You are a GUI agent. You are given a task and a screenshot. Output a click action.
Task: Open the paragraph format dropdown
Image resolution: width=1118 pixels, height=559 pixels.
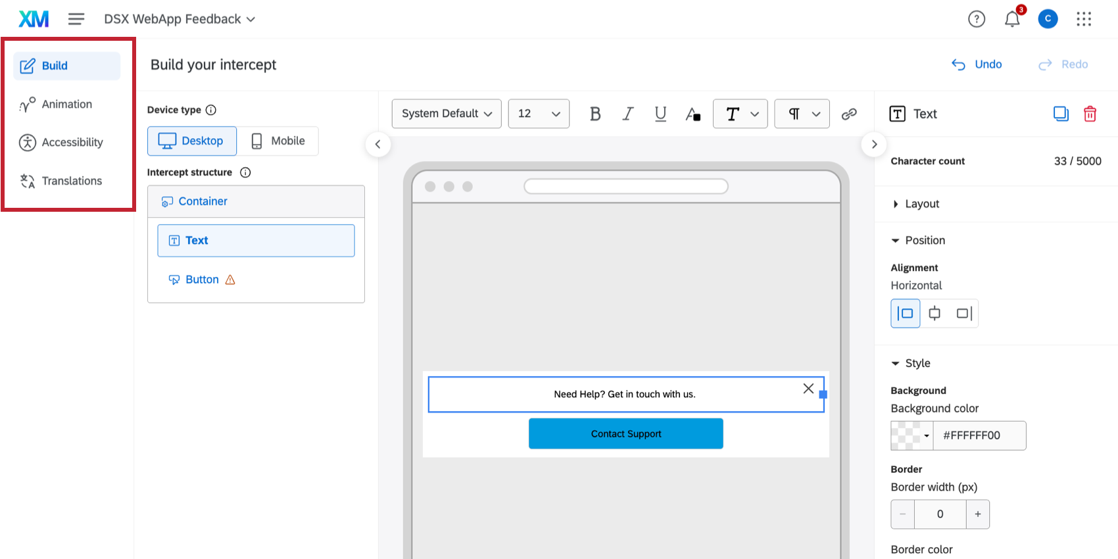pos(802,114)
